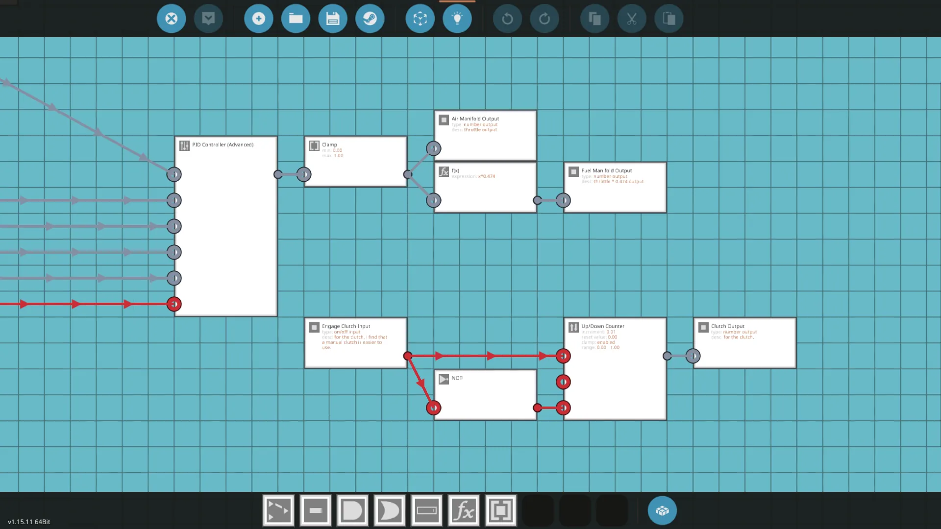The height and width of the screenshot is (529, 941).
Task: Open the folder load icon
Action: click(296, 19)
